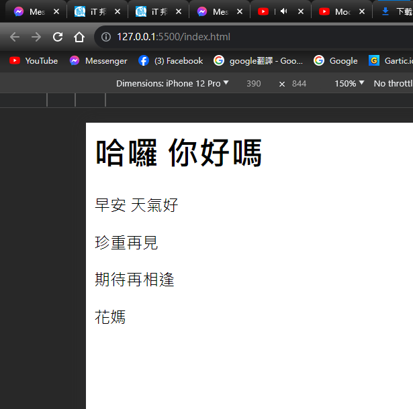Click the address bar URL 127.0.0.1:5500/index.html
Viewport: 413px width, 409px height.
click(x=173, y=37)
